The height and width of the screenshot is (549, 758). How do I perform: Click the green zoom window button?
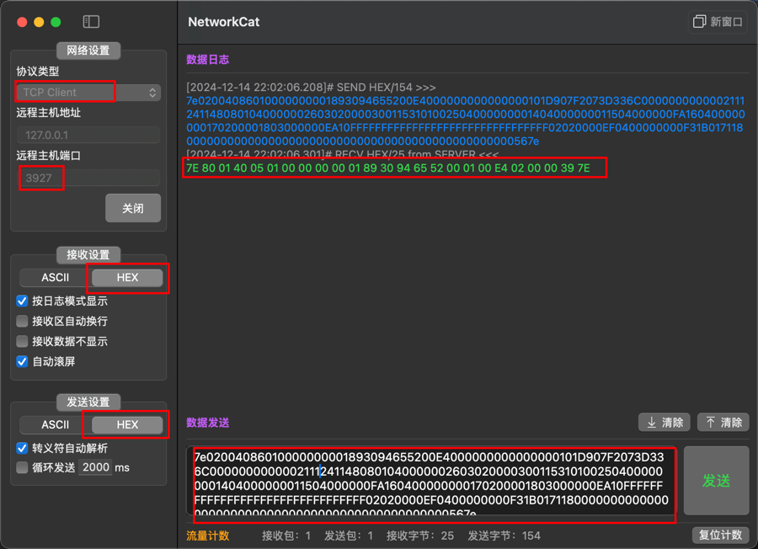tap(56, 22)
